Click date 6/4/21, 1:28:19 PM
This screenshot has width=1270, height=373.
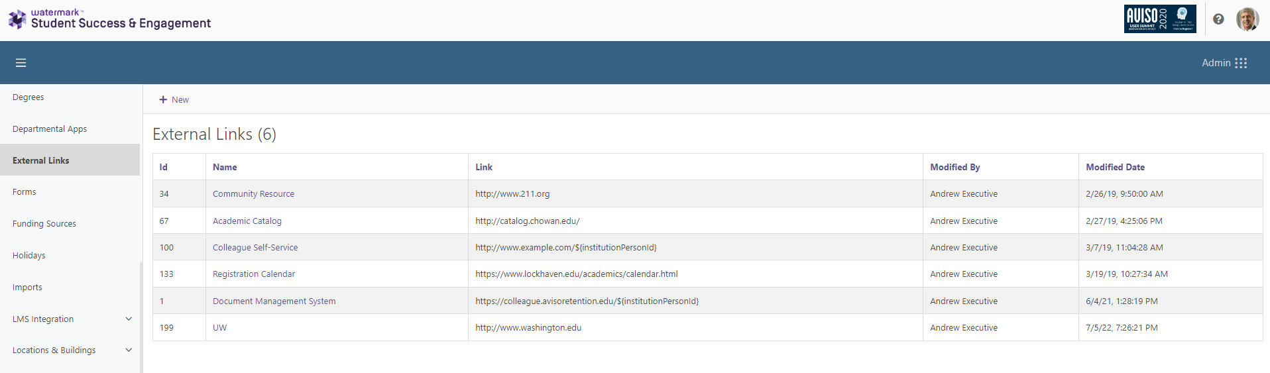pos(1122,301)
